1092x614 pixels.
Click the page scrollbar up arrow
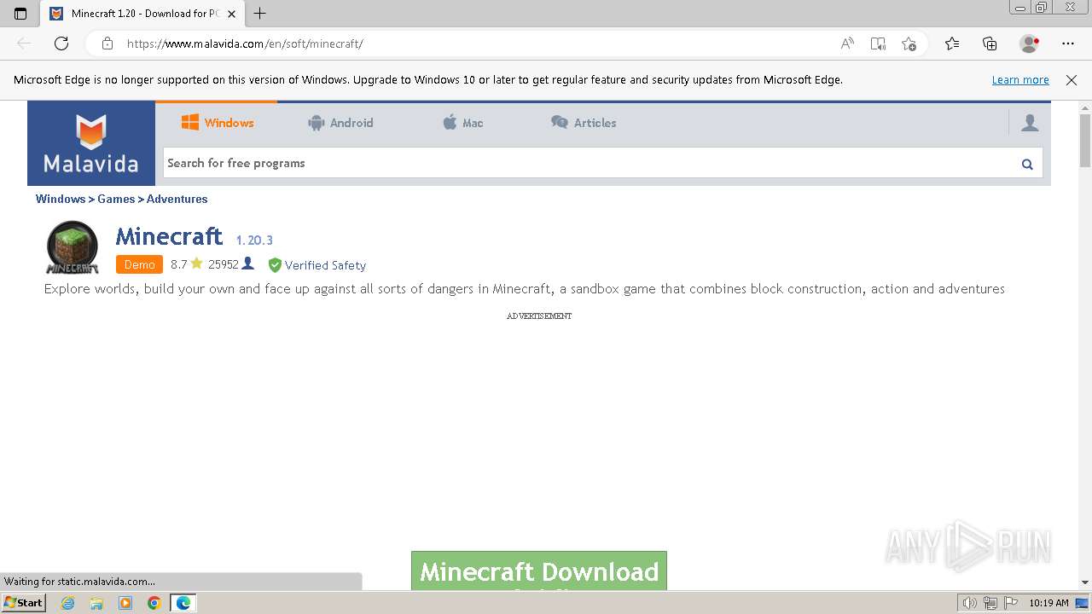coord(1085,107)
